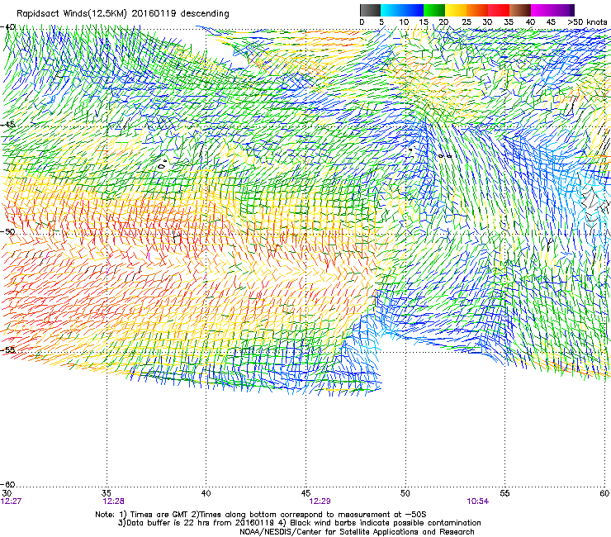Click the legend scale value '10'

404,22
